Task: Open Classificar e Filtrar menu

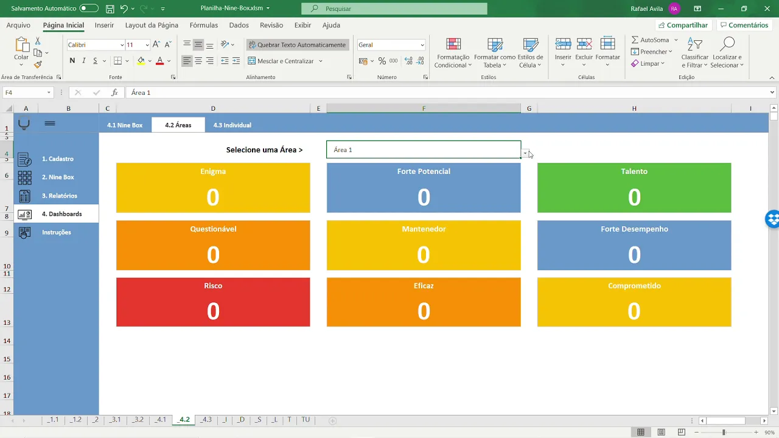Action: click(x=694, y=53)
